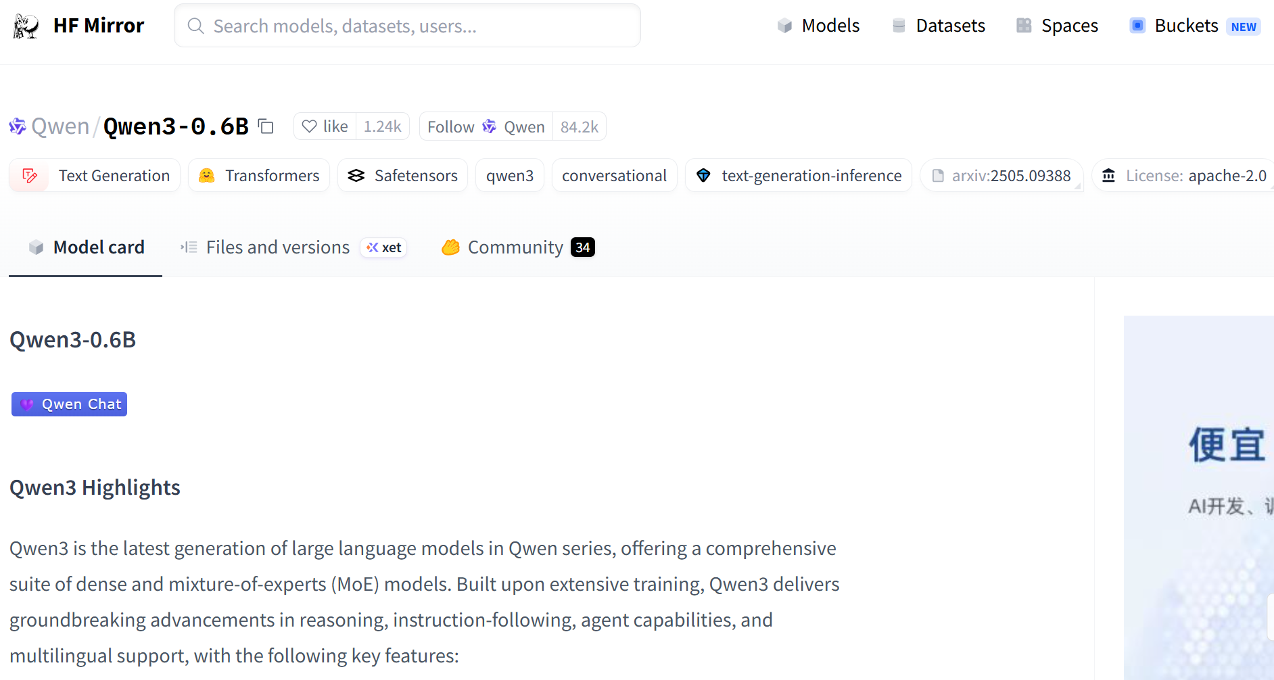Focus the search models input field
This screenshot has width=1274, height=680.
coord(407,26)
